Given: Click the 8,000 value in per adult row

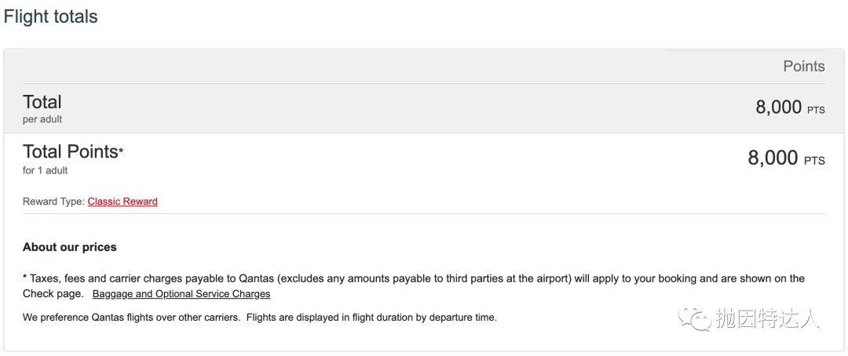Looking at the screenshot, I should 778,107.
